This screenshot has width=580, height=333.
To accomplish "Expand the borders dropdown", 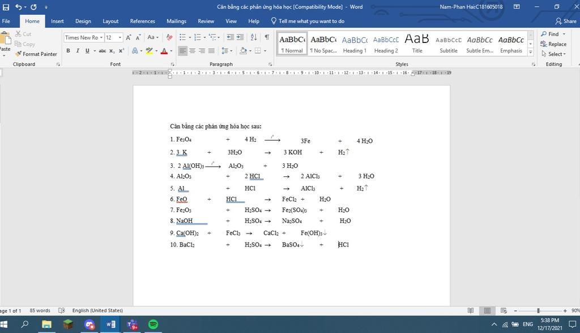I will pyautogui.click(x=265, y=50).
